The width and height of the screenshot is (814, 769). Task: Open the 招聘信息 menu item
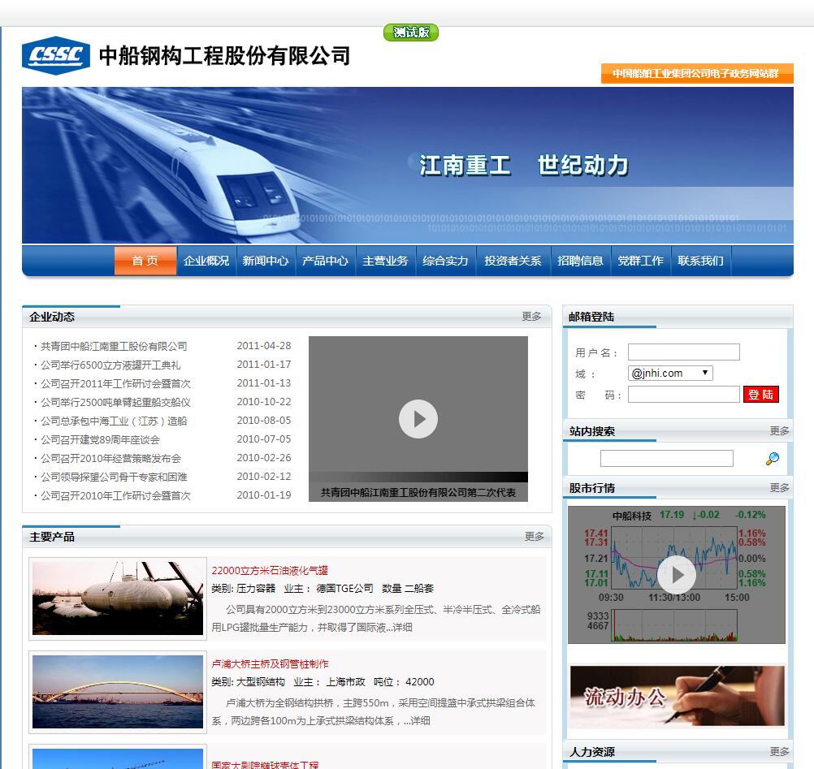coord(580,261)
